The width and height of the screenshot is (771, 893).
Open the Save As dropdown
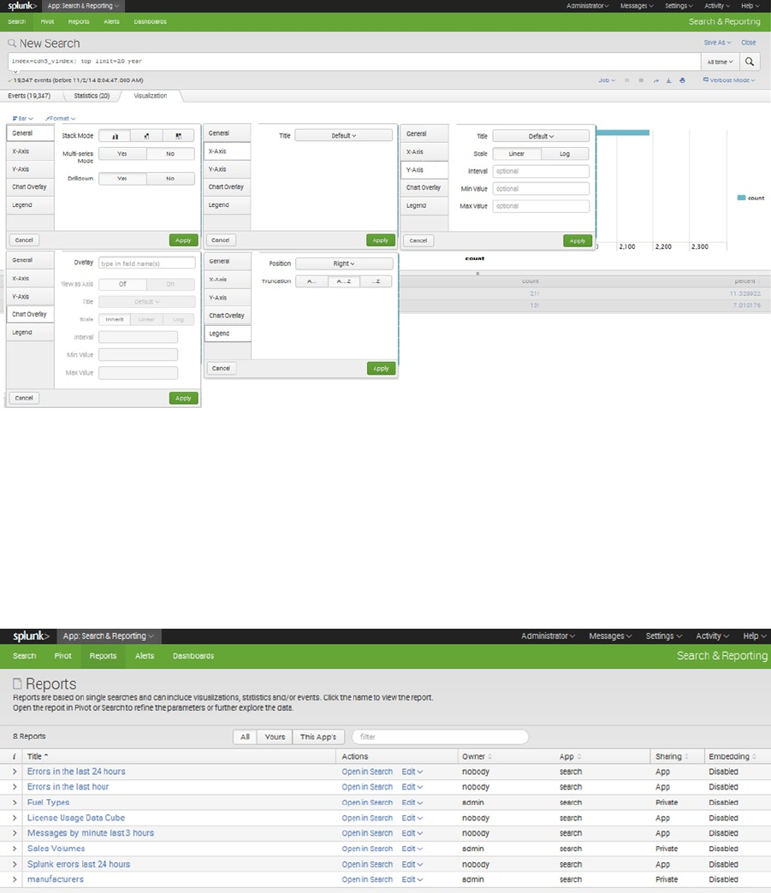pyautogui.click(x=717, y=43)
